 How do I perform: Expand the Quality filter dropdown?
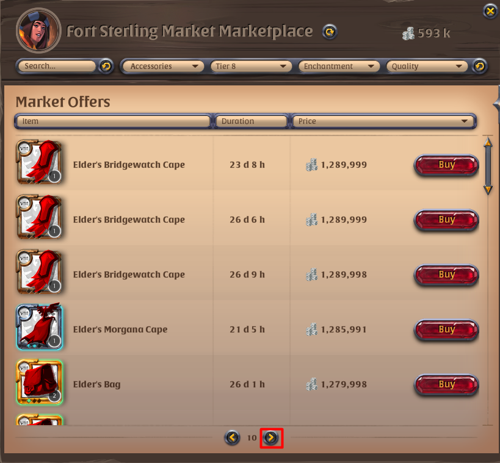pyautogui.click(x=427, y=66)
